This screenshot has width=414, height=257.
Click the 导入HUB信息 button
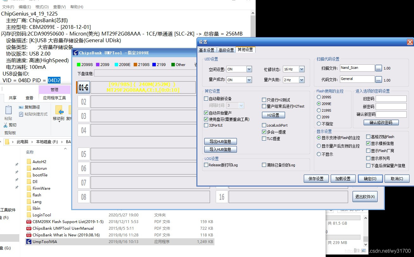click(x=220, y=149)
